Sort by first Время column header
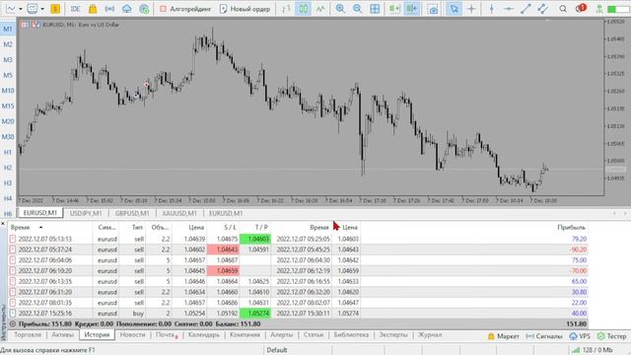 point(20,228)
